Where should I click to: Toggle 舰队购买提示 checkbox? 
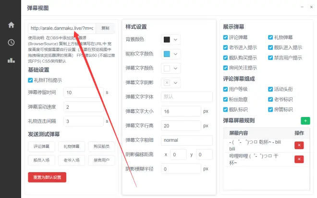[x=225, y=58]
